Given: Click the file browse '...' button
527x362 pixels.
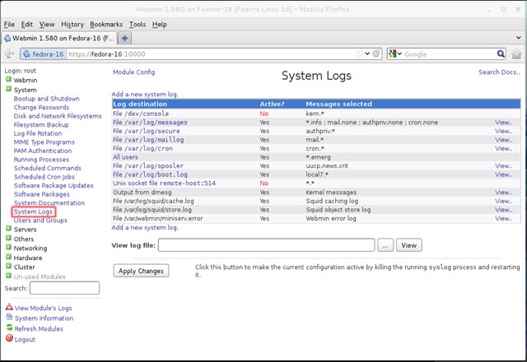Looking at the screenshot, I should pyautogui.click(x=385, y=245).
